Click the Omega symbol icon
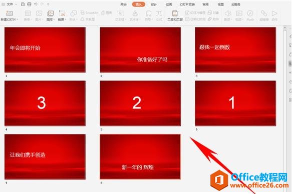The height and width of the screenshot is (194, 292). [148, 13]
